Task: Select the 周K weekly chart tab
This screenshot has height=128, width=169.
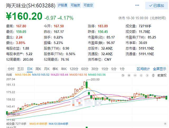Action: click(38, 69)
